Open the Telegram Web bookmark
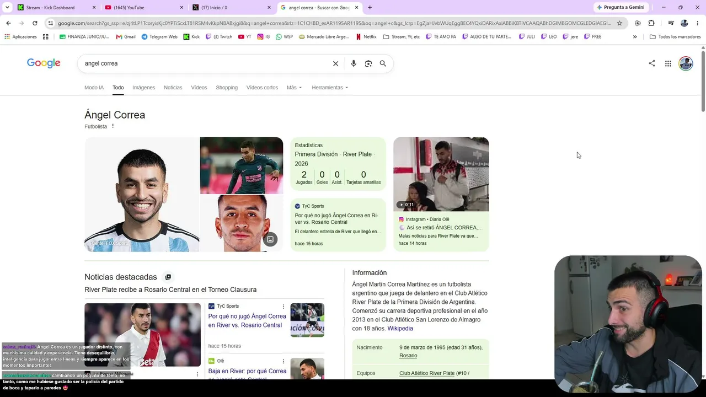Image resolution: width=706 pixels, height=397 pixels. [x=159, y=37]
